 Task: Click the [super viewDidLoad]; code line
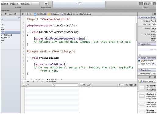(x=50, y=64)
